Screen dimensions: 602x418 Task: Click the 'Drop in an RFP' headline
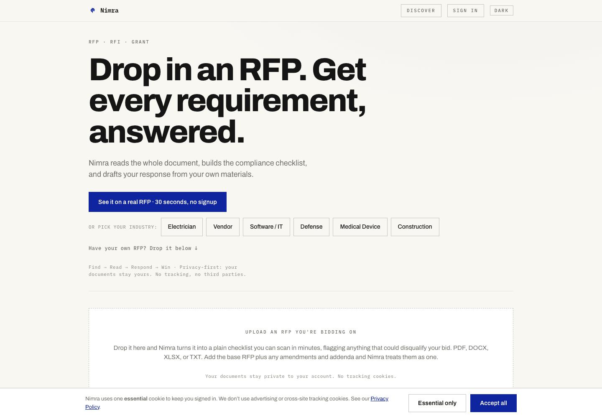(x=228, y=100)
